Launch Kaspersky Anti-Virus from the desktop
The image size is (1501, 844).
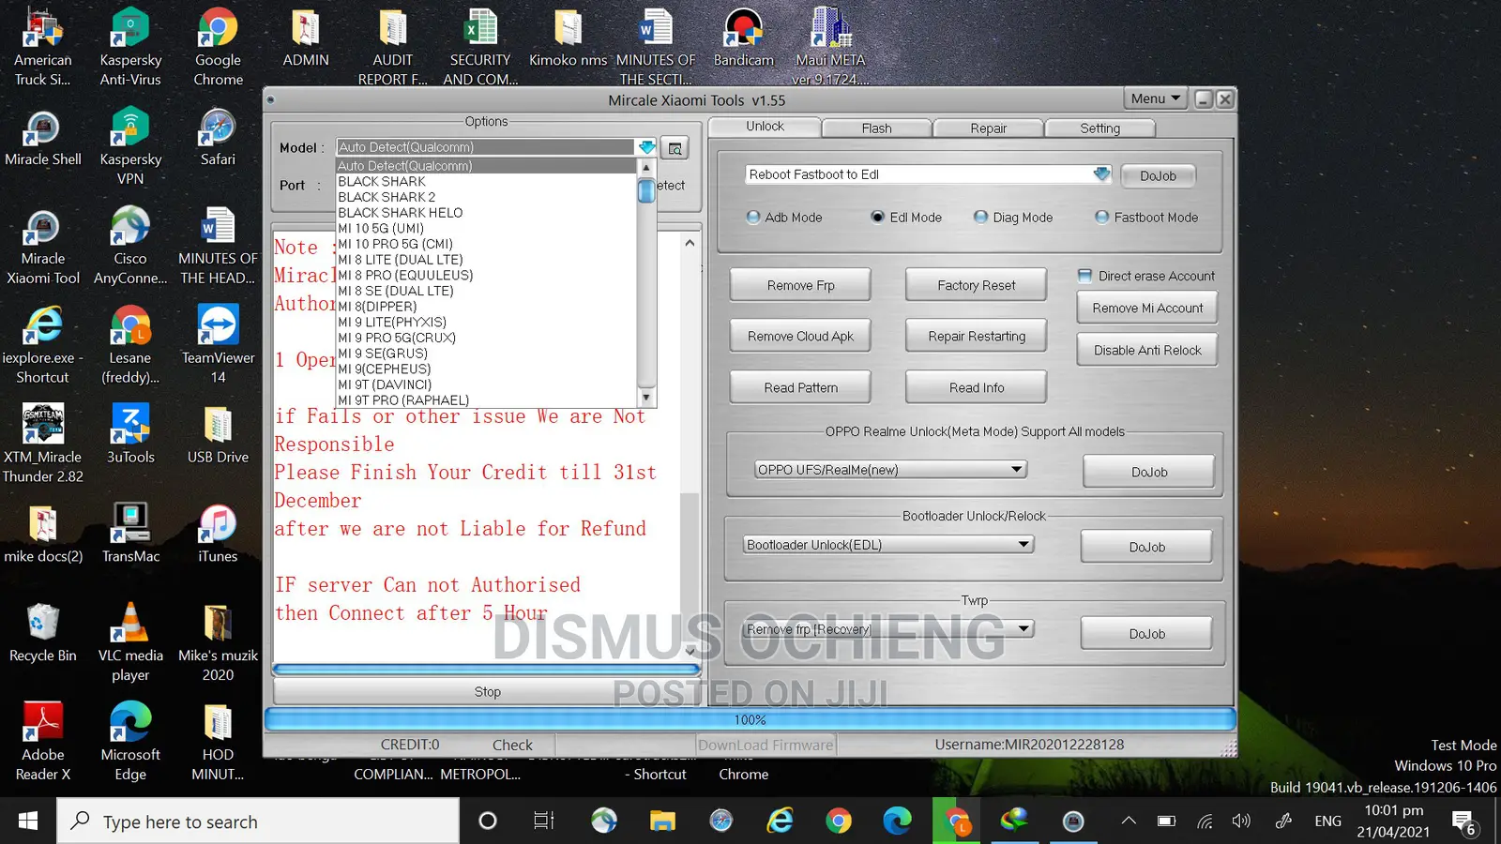pyautogui.click(x=130, y=47)
